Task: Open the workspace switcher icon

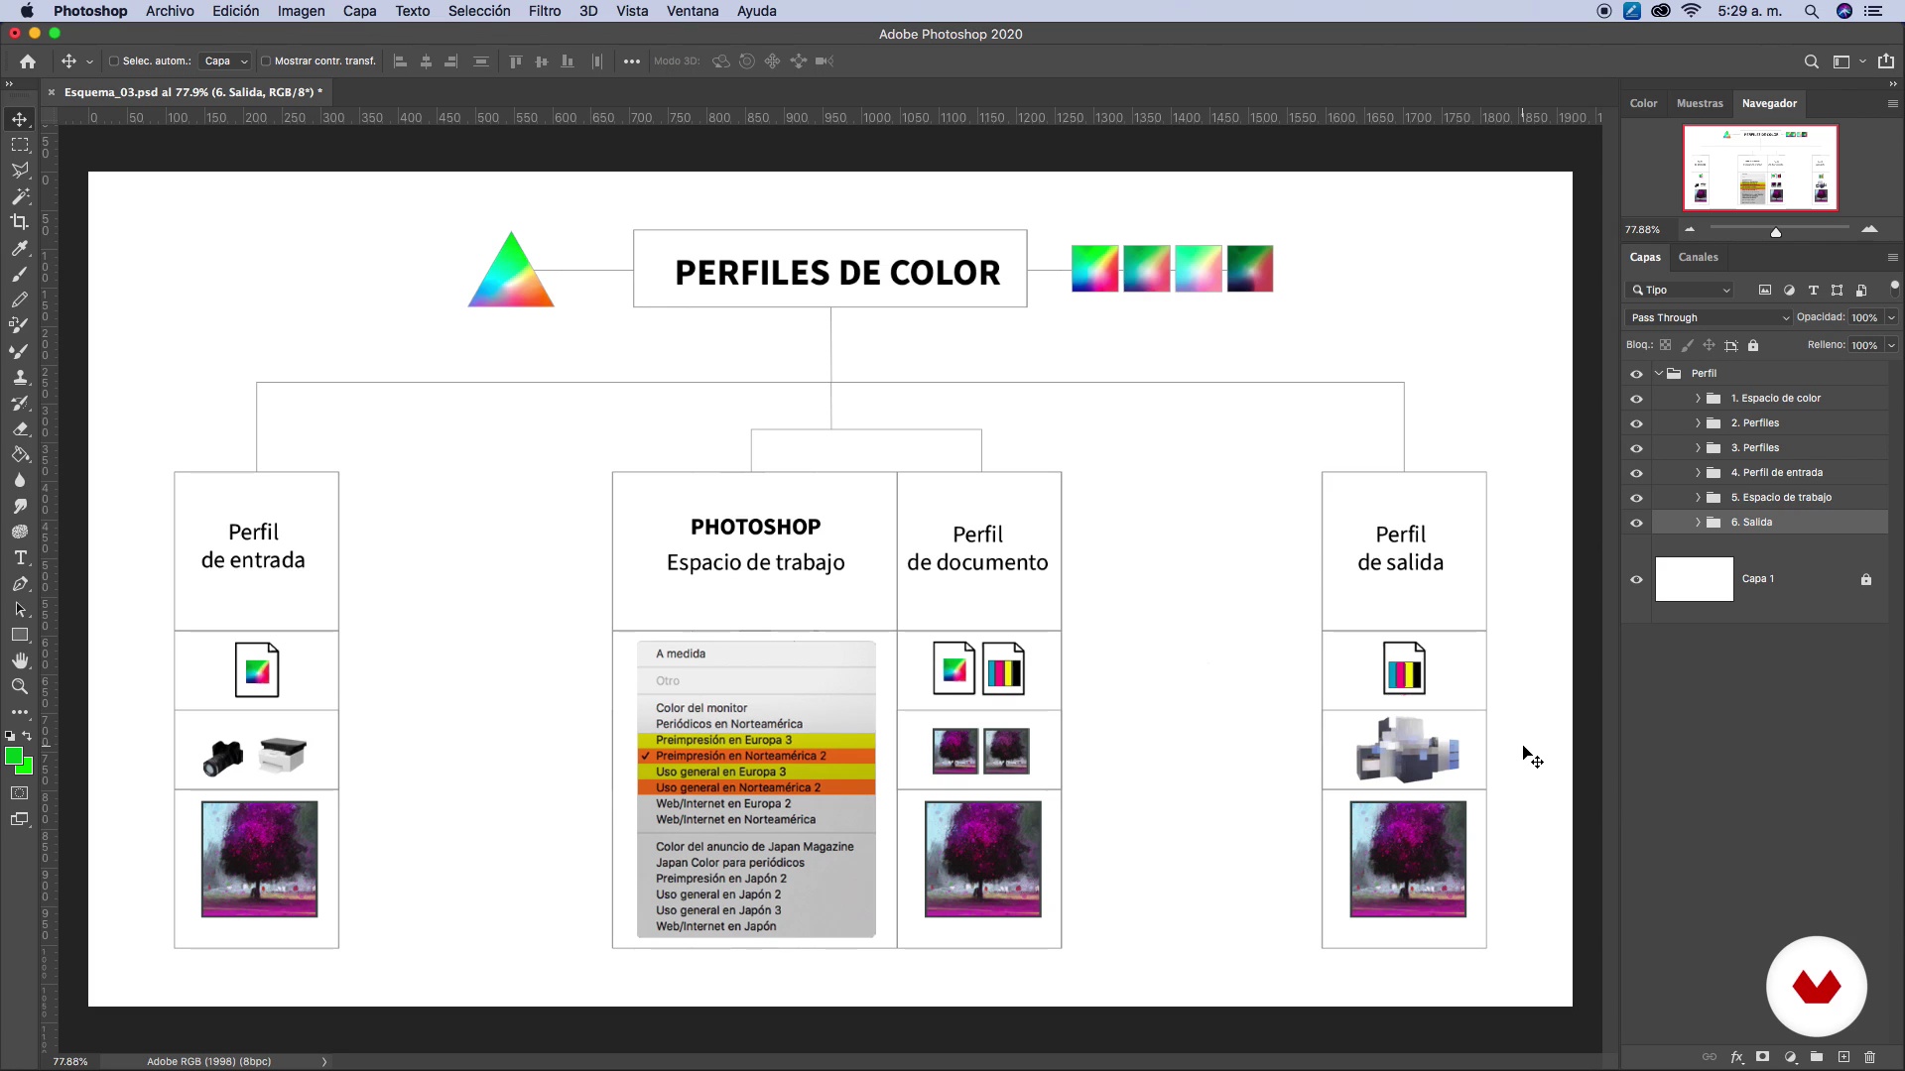Action: 1841,61
